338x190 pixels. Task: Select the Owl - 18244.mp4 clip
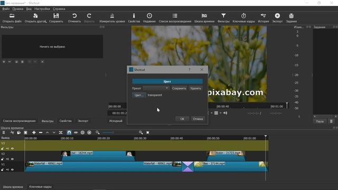point(98,156)
